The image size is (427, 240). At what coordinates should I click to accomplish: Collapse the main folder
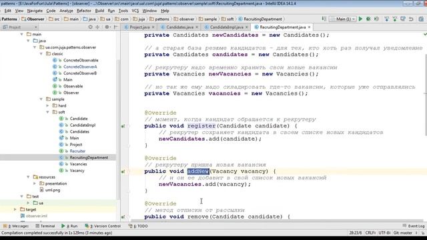click(22, 34)
